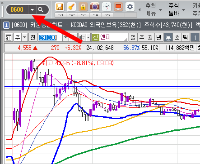The height and width of the screenshot is (164, 200).
Task: Click the stock code field 291230
Action: click(x=50, y=37)
